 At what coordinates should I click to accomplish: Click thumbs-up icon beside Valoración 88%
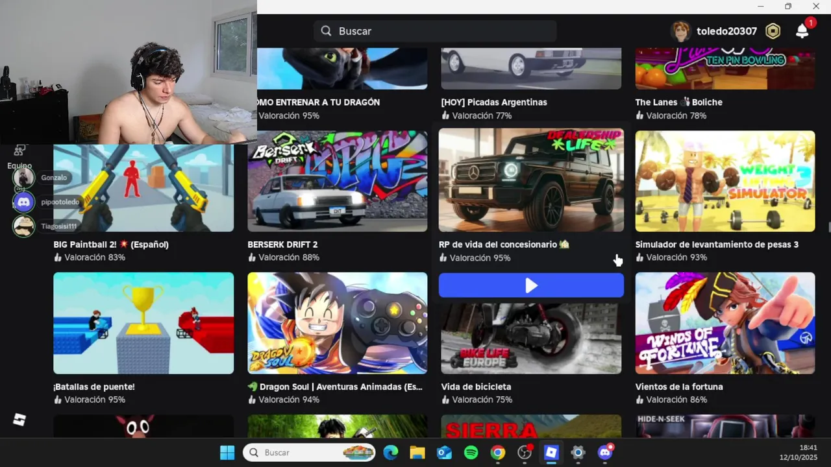click(252, 257)
